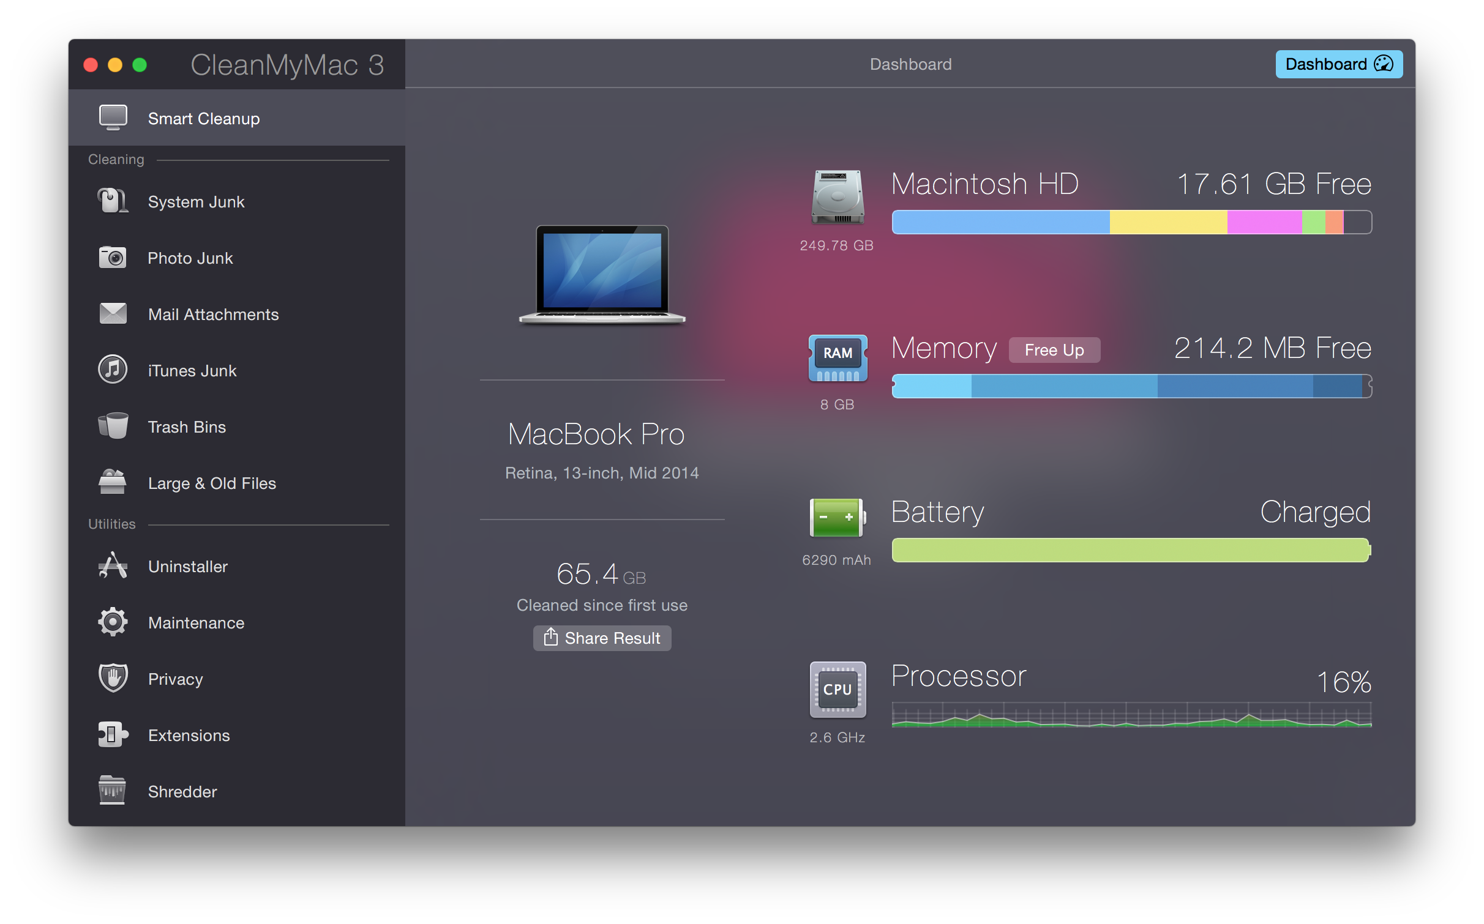Open Smart Cleanup section
Viewport: 1484px width, 924px height.
(x=236, y=117)
